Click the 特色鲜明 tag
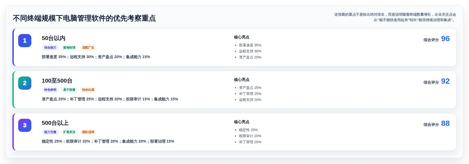The image size is (469, 164). pos(50,90)
